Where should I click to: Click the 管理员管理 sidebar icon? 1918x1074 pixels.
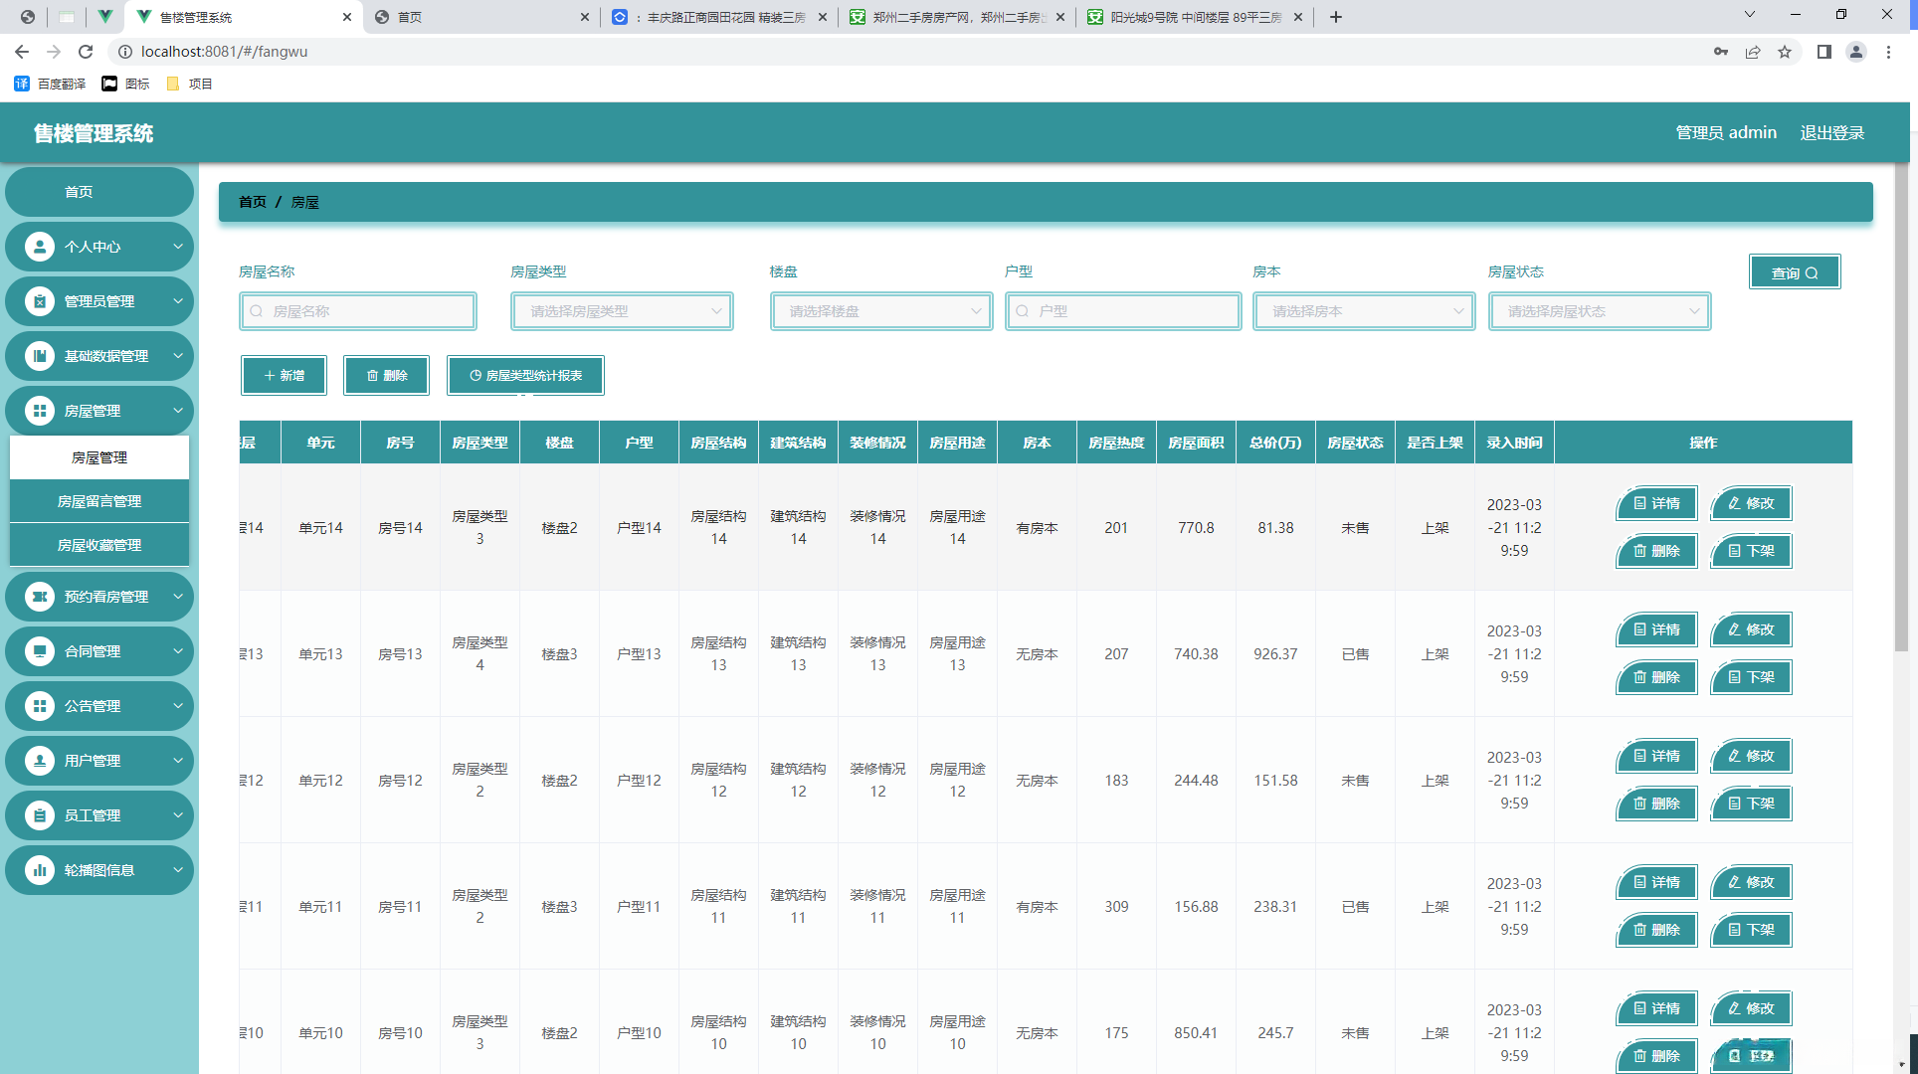coord(40,301)
